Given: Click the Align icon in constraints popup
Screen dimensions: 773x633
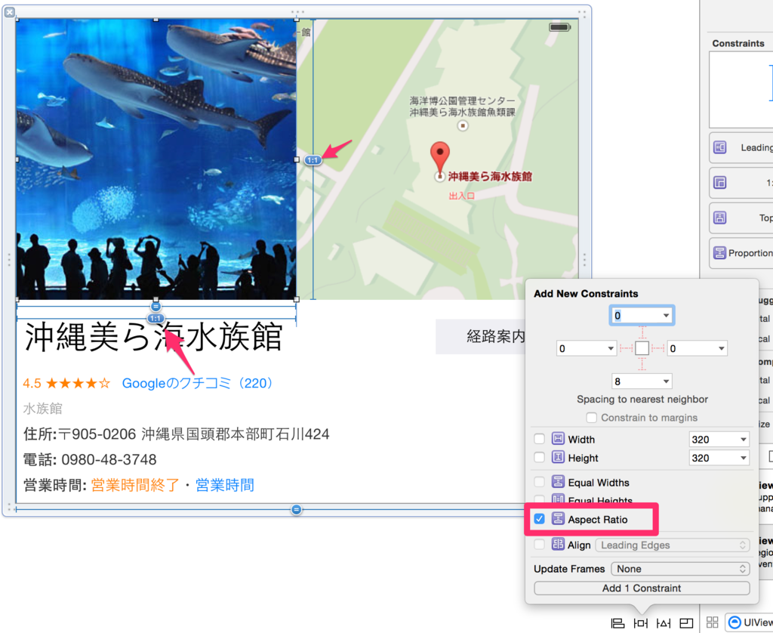Looking at the screenshot, I should click(x=558, y=544).
